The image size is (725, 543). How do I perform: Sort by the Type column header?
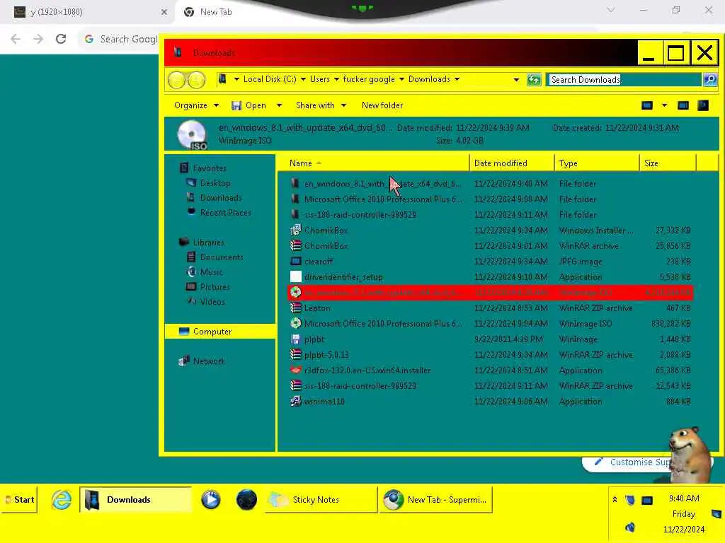point(597,163)
